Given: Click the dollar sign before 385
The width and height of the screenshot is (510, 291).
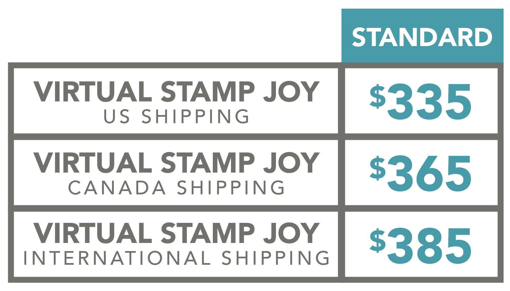Looking at the screenshot, I should point(378,240).
